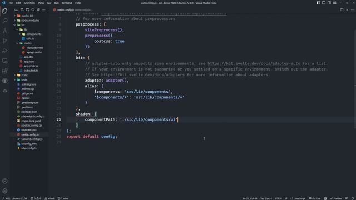Follow the kit.svelte.dev/docs/adapter-auto link

(x=254, y=63)
